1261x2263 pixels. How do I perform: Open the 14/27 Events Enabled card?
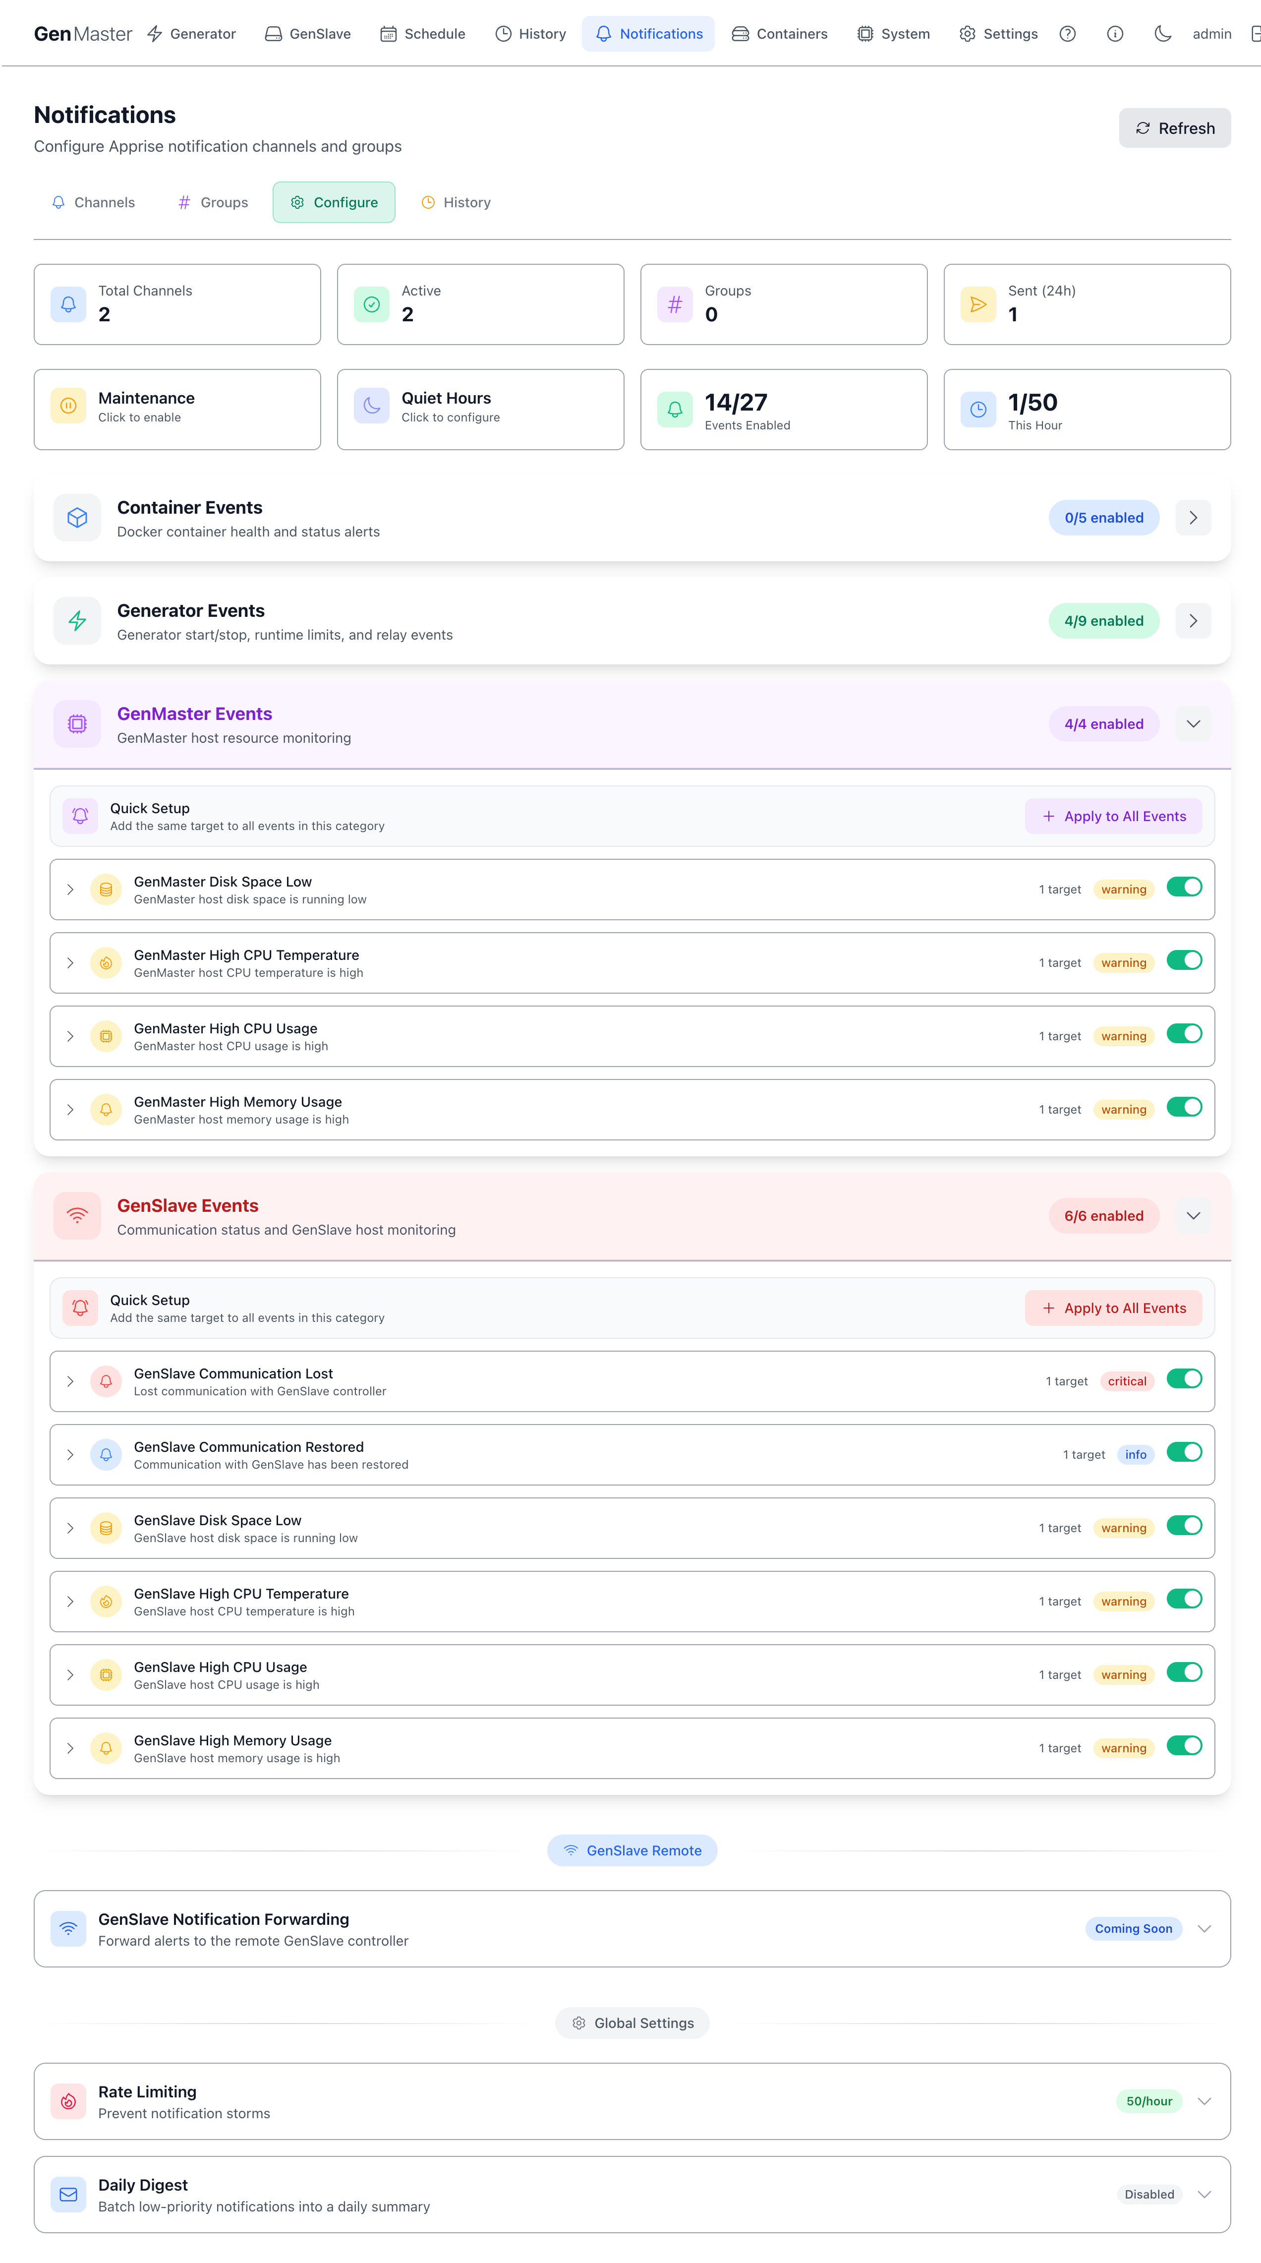(x=783, y=410)
